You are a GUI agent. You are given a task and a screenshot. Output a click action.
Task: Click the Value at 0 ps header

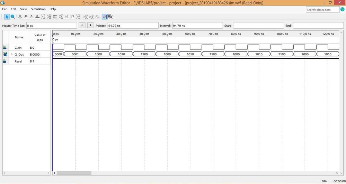(40, 37)
